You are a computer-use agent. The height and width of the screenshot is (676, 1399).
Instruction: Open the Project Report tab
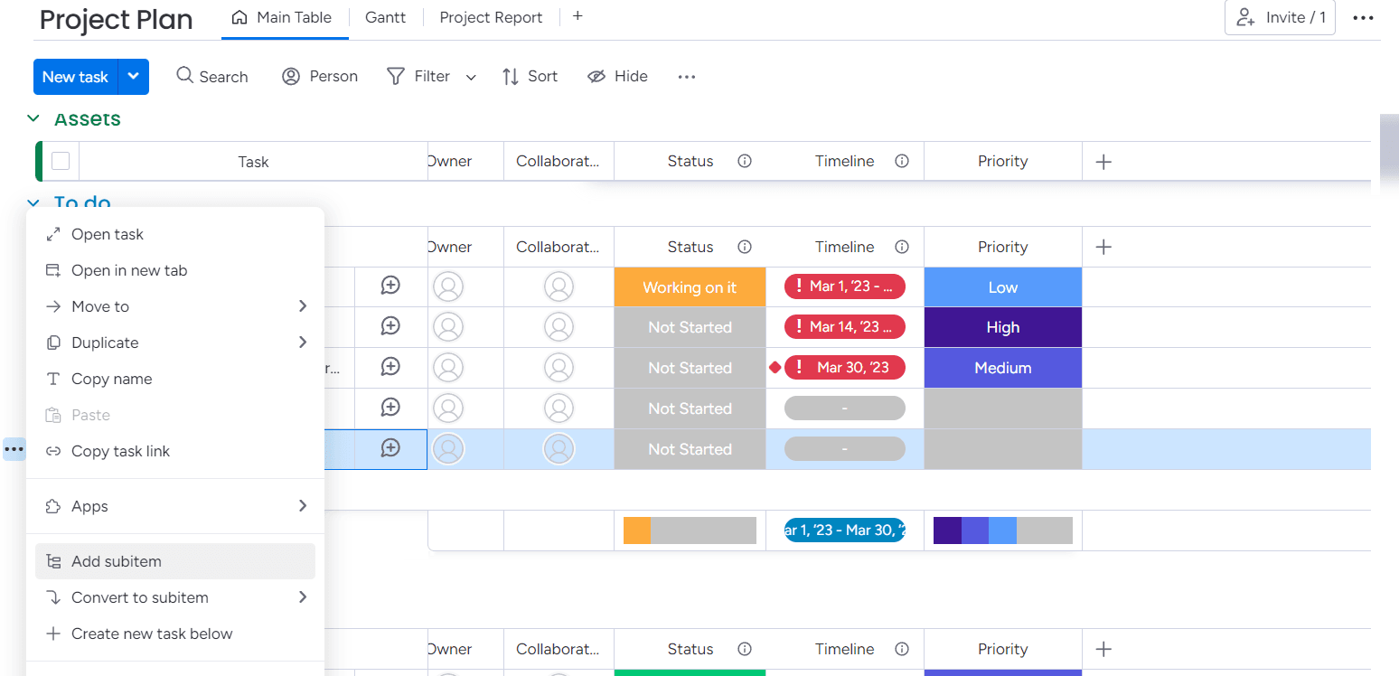click(x=491, y=17)
